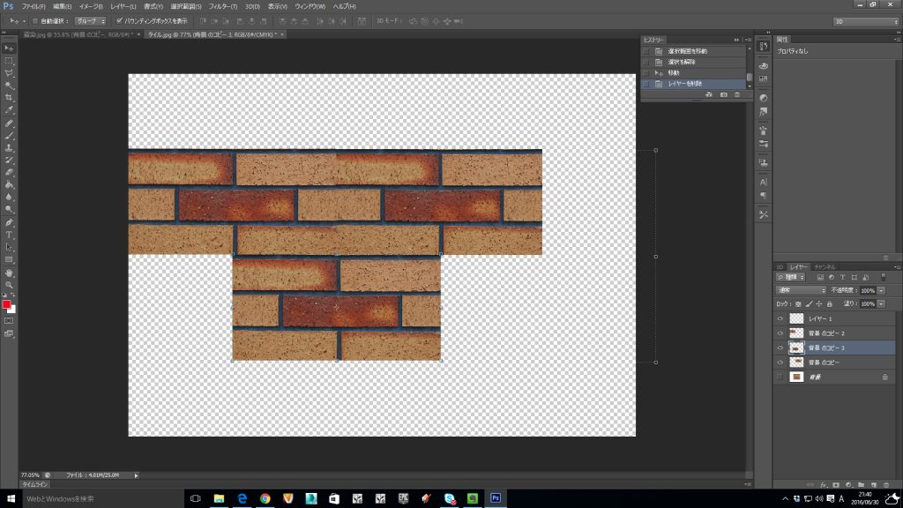Open the グループ auto-select dropdown

pyautogui.click(x=90, y=20)
